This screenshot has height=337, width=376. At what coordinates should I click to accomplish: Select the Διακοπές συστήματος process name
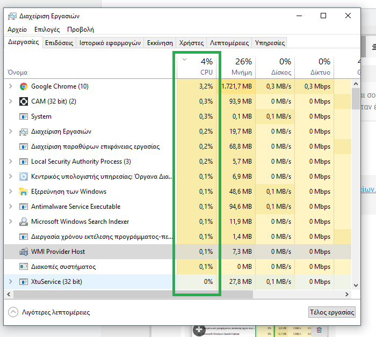63,267
